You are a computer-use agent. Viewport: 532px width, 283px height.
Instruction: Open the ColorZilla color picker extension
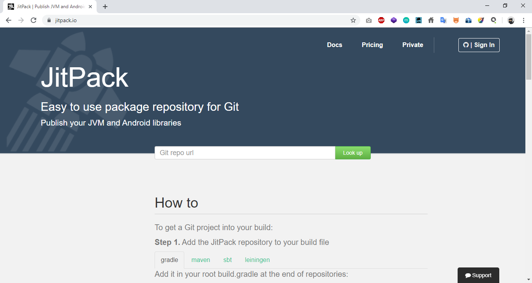click(x=481, y=20)
